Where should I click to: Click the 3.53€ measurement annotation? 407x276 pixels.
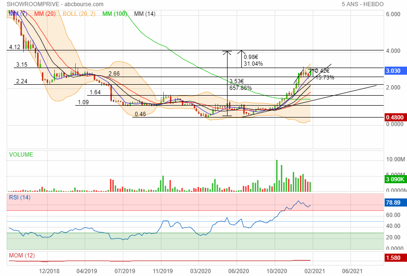click(x=237, y=81)
